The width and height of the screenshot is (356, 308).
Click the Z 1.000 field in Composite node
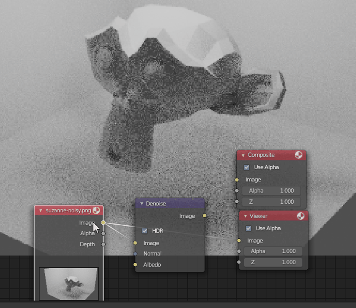tap(271, 202)
